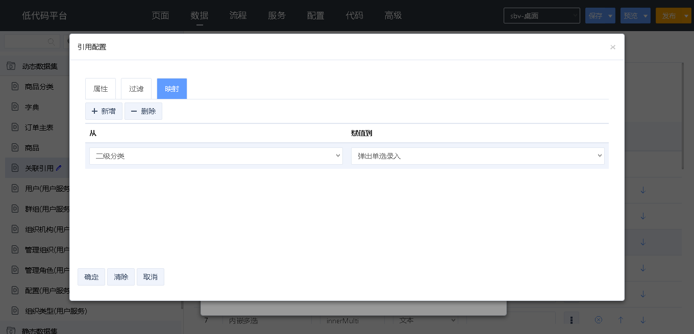This screenshot has width=694, height=334.
Task: Click the document icon next to 字典
Action: [15, 107]
